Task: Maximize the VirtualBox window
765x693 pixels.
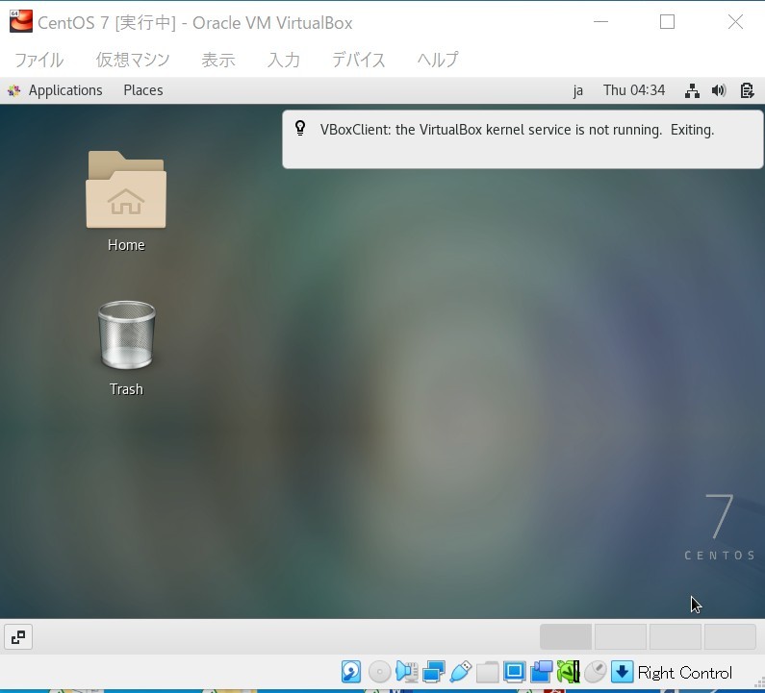Action: coord(667,21)
